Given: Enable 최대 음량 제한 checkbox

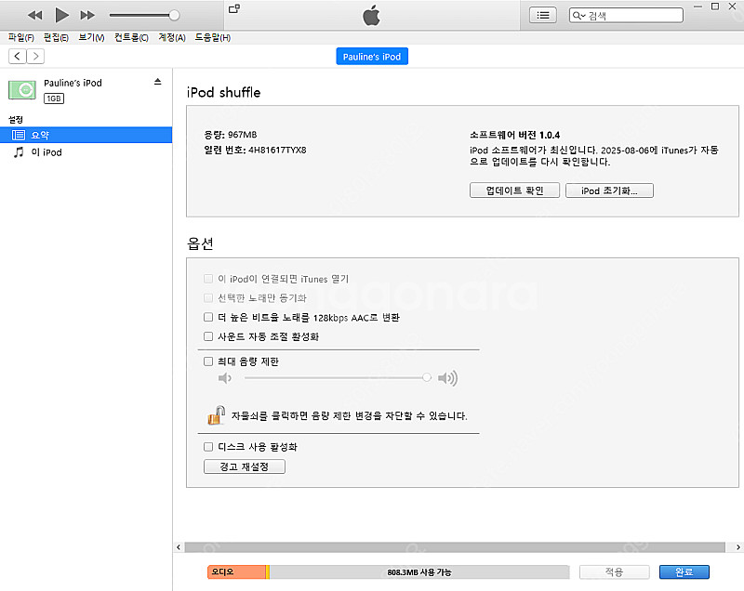Looking at the screenshot, I should pyautogui.click(x=207, y=361).
